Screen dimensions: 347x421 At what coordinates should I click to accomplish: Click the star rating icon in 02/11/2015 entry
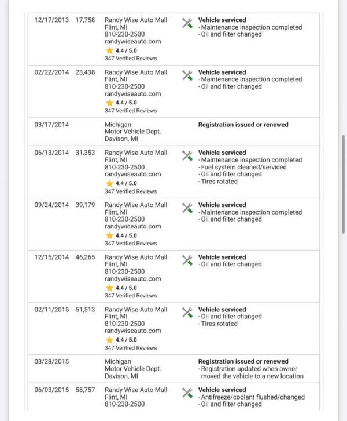(x=109, y=340)
